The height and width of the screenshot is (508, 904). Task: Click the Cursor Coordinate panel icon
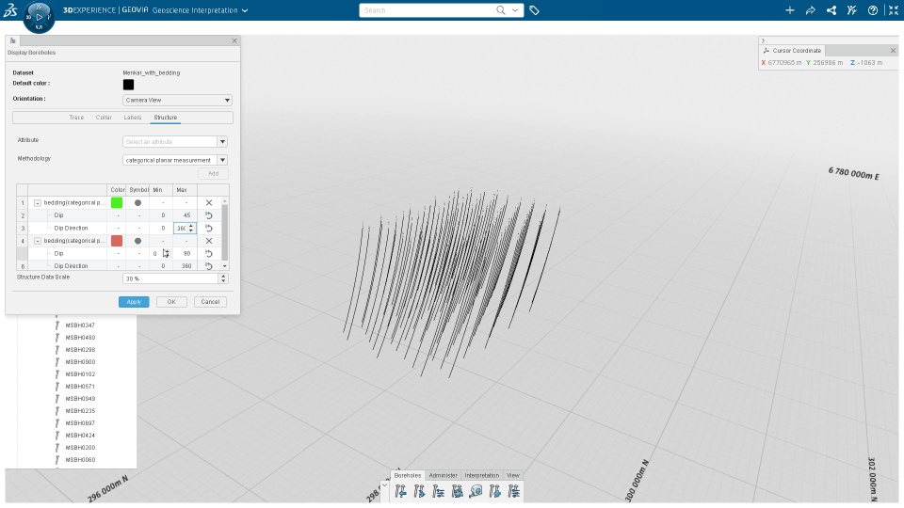pos(767,51)
